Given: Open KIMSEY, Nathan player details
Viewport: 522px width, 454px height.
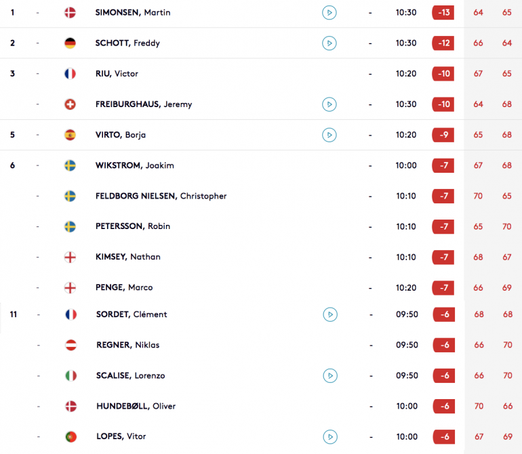Looking at the screenshot, I should pyautogui.click(x=128, y=257).
